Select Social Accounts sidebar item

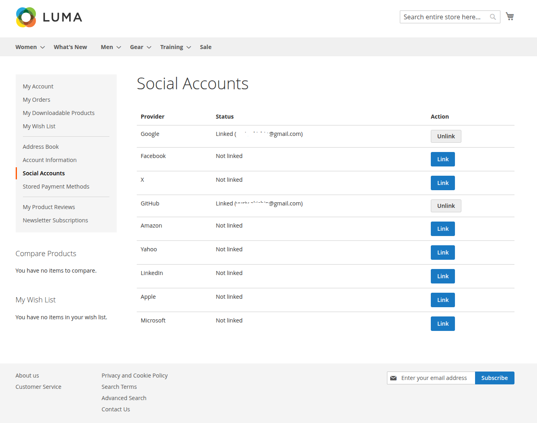[44, 173]
